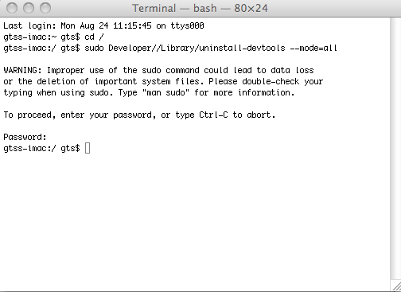The height and width of the screenshot is (292, 401).
Task: Click the "uninstall-devtools" text in the sudo command
Action: tap(242, 48)
